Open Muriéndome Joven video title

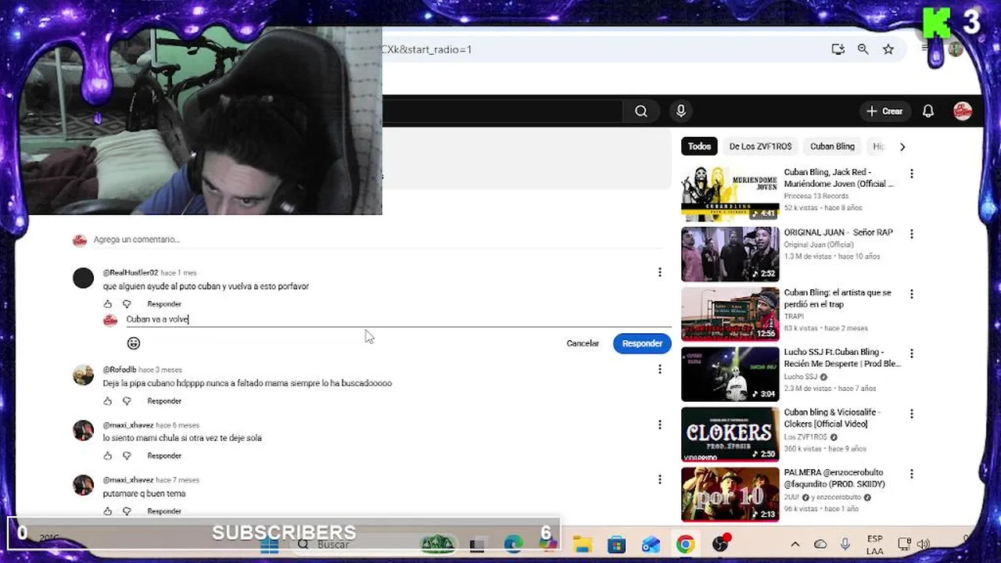coord(838,178)
